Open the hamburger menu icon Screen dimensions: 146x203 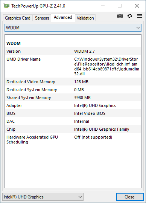[x=139, y=16]
